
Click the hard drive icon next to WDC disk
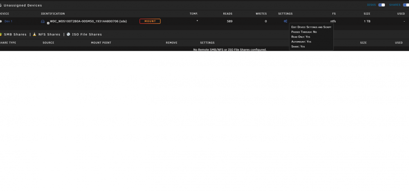point(43,21)
